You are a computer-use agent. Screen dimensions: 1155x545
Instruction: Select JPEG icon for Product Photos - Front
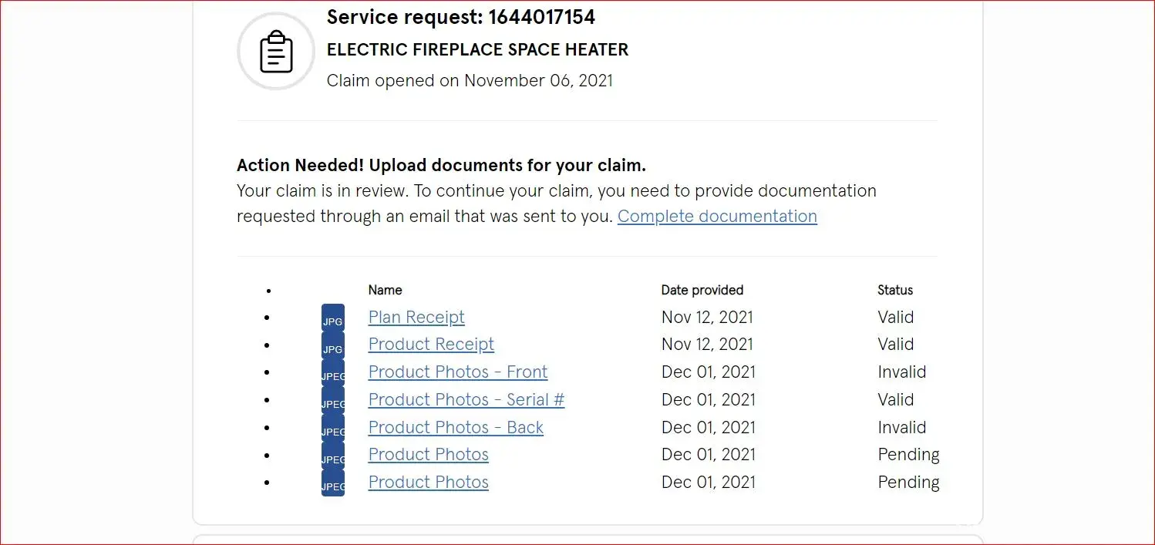(x=332, y=374)
